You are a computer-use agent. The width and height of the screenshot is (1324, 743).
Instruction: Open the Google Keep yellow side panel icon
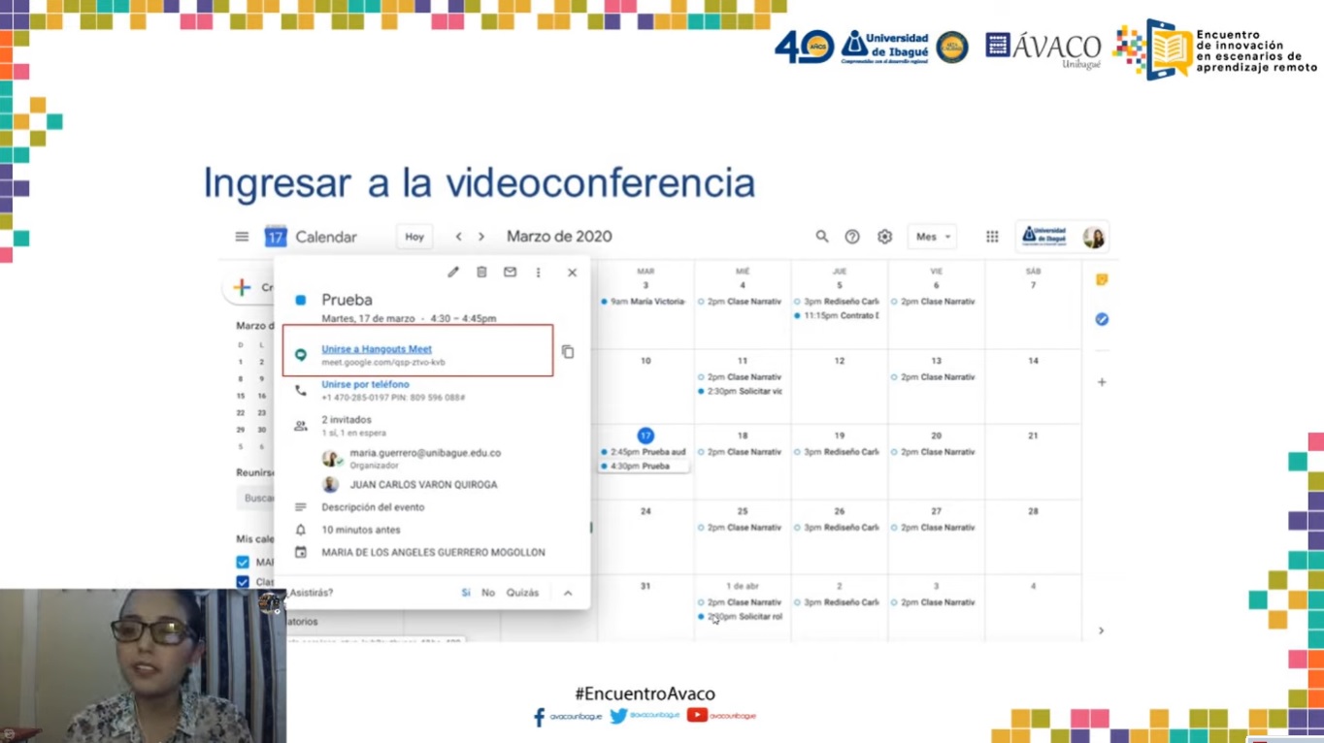[1102, 279]
